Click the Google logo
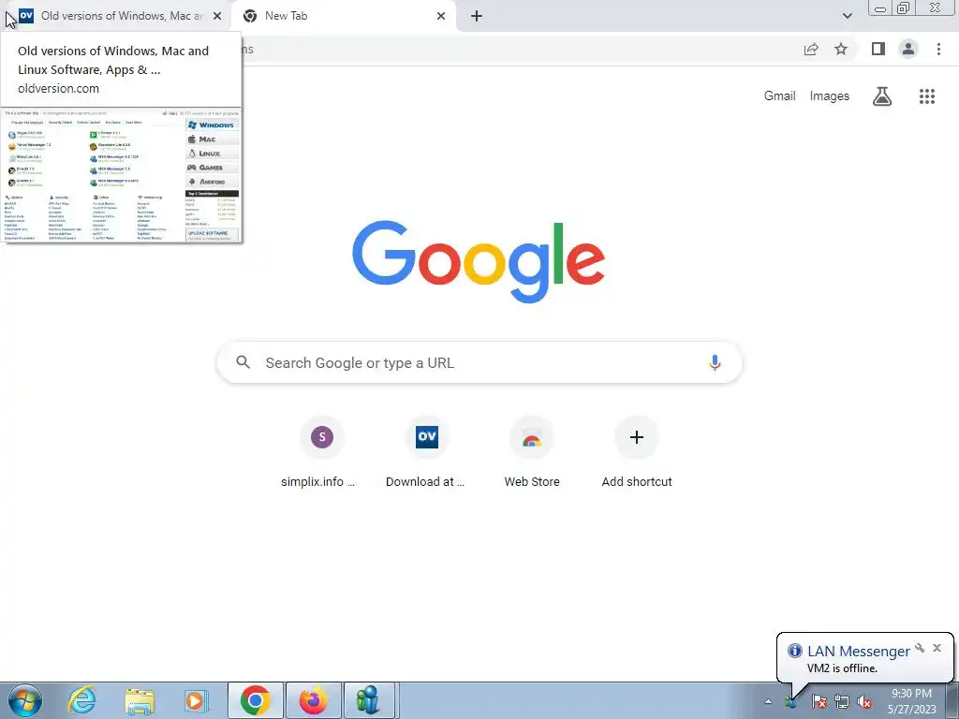This screenshot has width=959, height=719. 479,262
